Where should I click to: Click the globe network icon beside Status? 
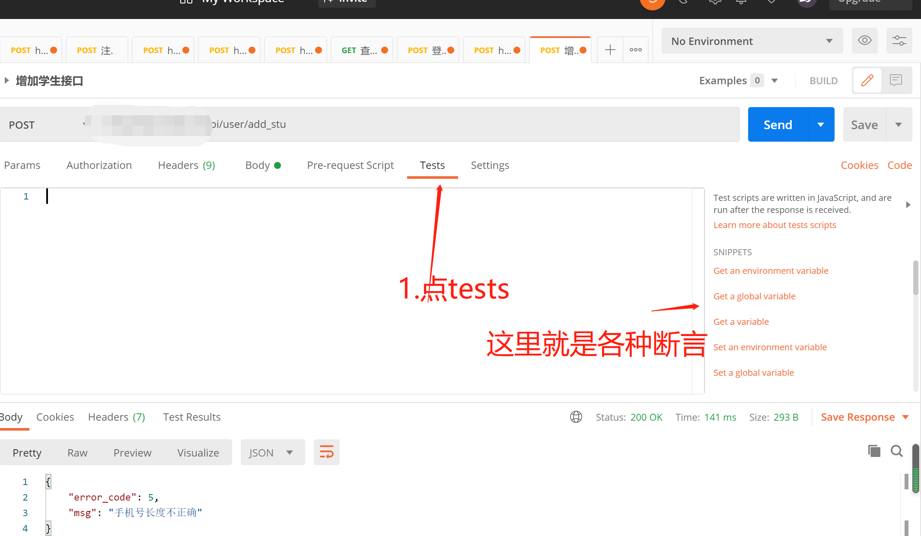pyautogui.click(x=576, y=417)
